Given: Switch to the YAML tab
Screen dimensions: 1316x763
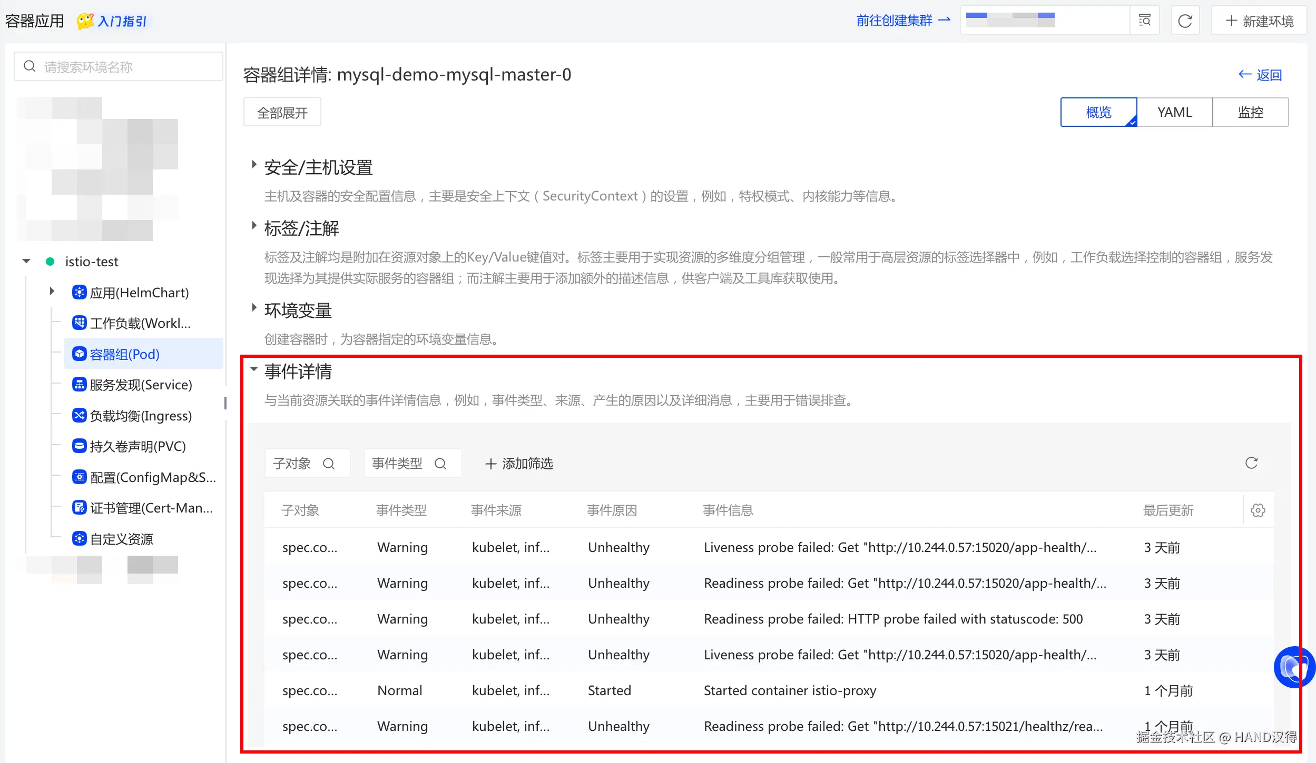Looking at the screenshot, I should pos(1174,112).
